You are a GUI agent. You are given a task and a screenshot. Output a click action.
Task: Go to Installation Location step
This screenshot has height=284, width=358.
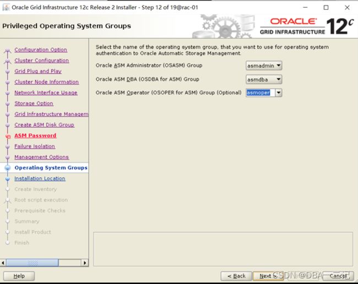point(40,179)
